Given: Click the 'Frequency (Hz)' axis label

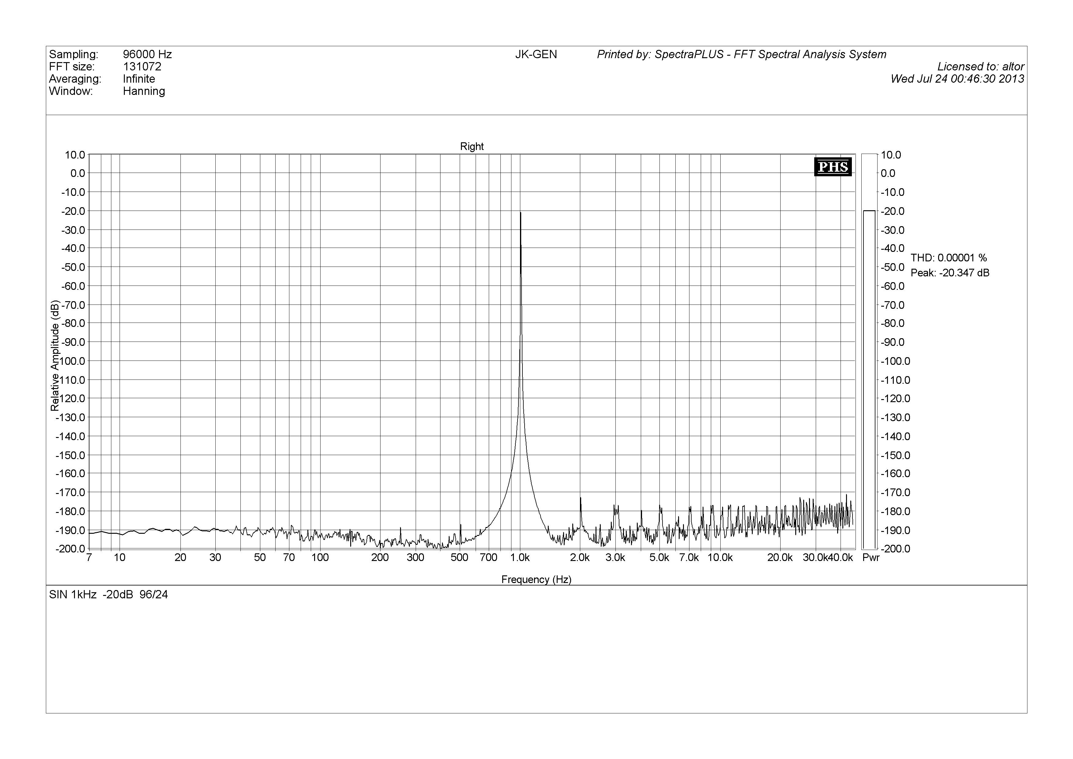Looking at the screenshot, I should click(x=536, y=579).
